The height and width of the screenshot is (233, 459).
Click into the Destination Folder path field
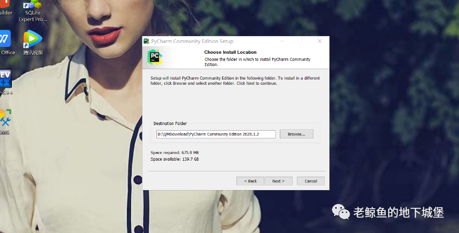point(215,134)
